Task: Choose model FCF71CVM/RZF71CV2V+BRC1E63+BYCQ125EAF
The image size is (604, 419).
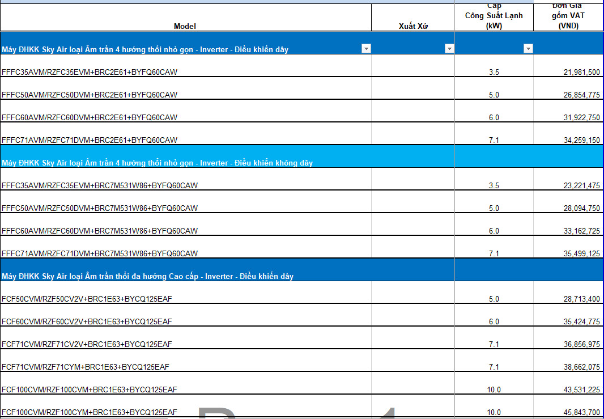Action: [87, 345]
